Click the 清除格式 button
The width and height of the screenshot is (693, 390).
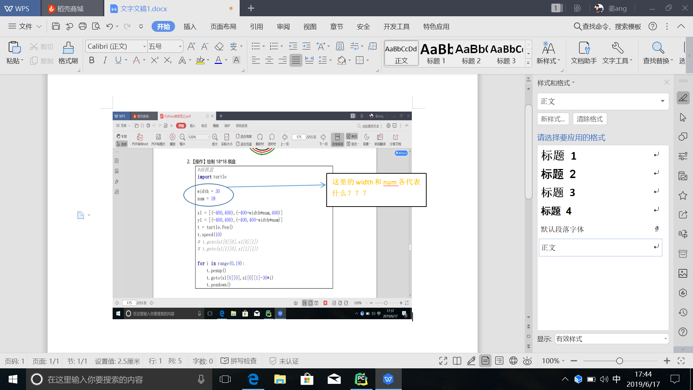[590, 119]
